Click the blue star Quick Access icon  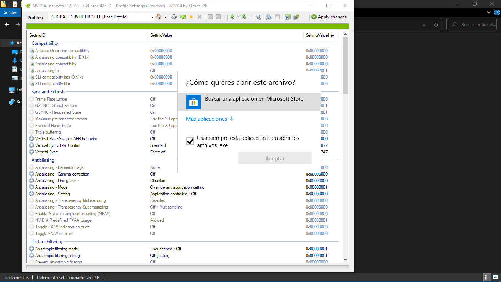click(x=12, y=43)
